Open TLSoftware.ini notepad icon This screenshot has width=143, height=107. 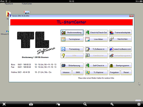[87, 49]
